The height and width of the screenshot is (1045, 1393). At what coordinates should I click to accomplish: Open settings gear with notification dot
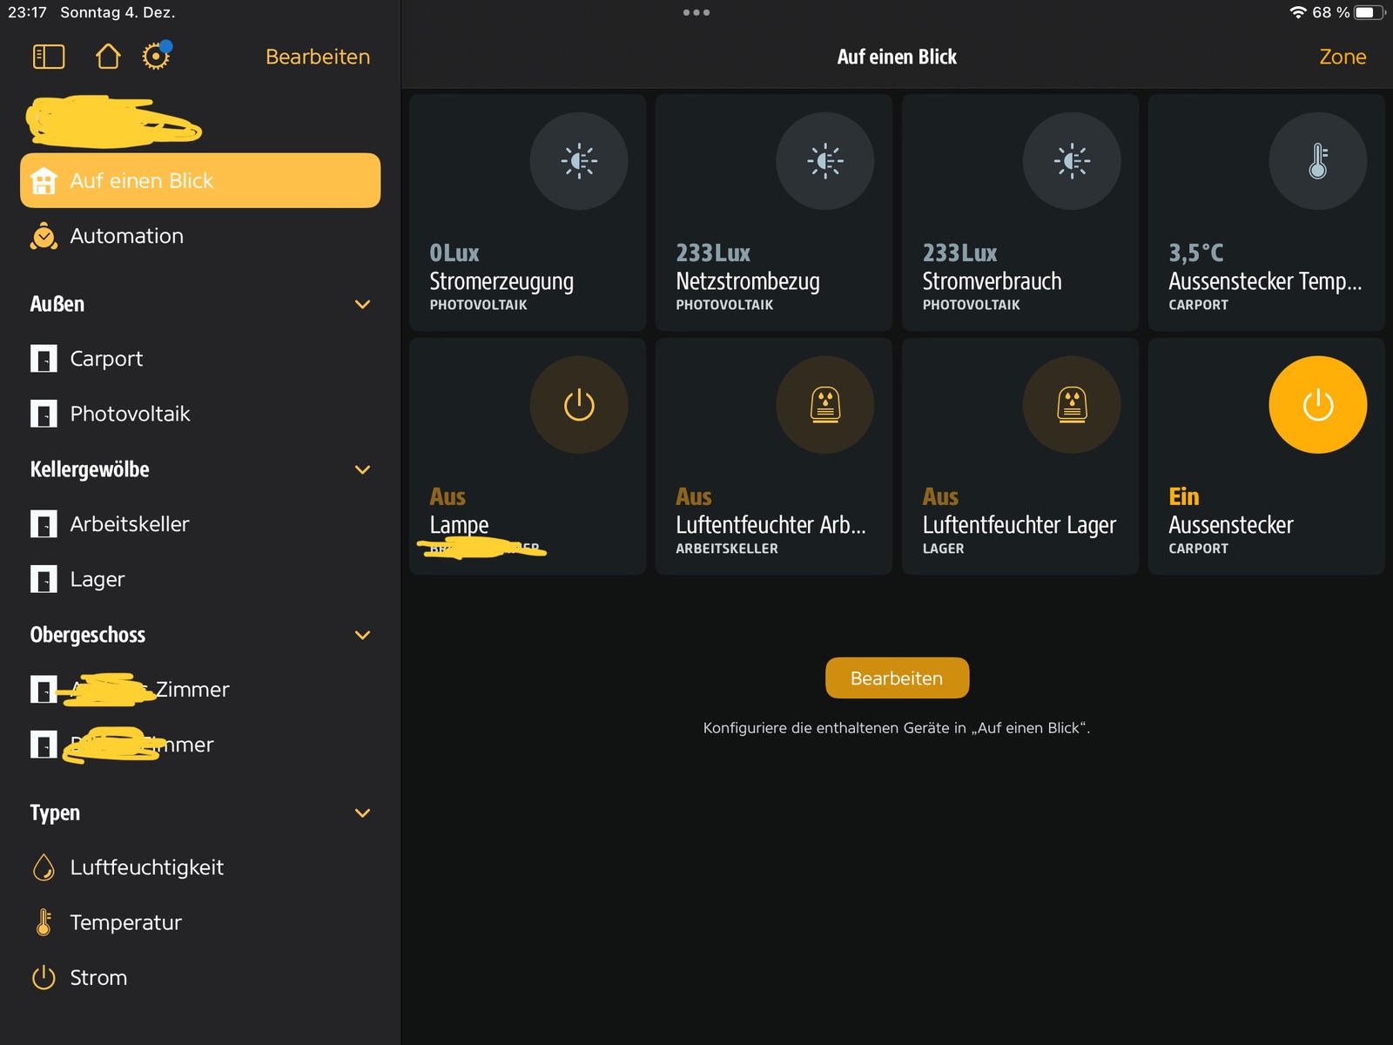click(156, 57)
